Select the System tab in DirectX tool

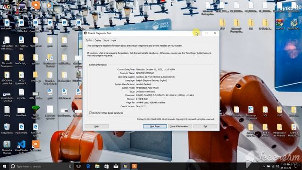(x=89, y=40)
